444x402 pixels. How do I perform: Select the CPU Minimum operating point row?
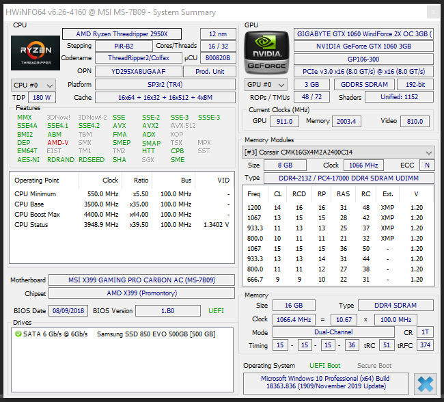coord(122,194)
